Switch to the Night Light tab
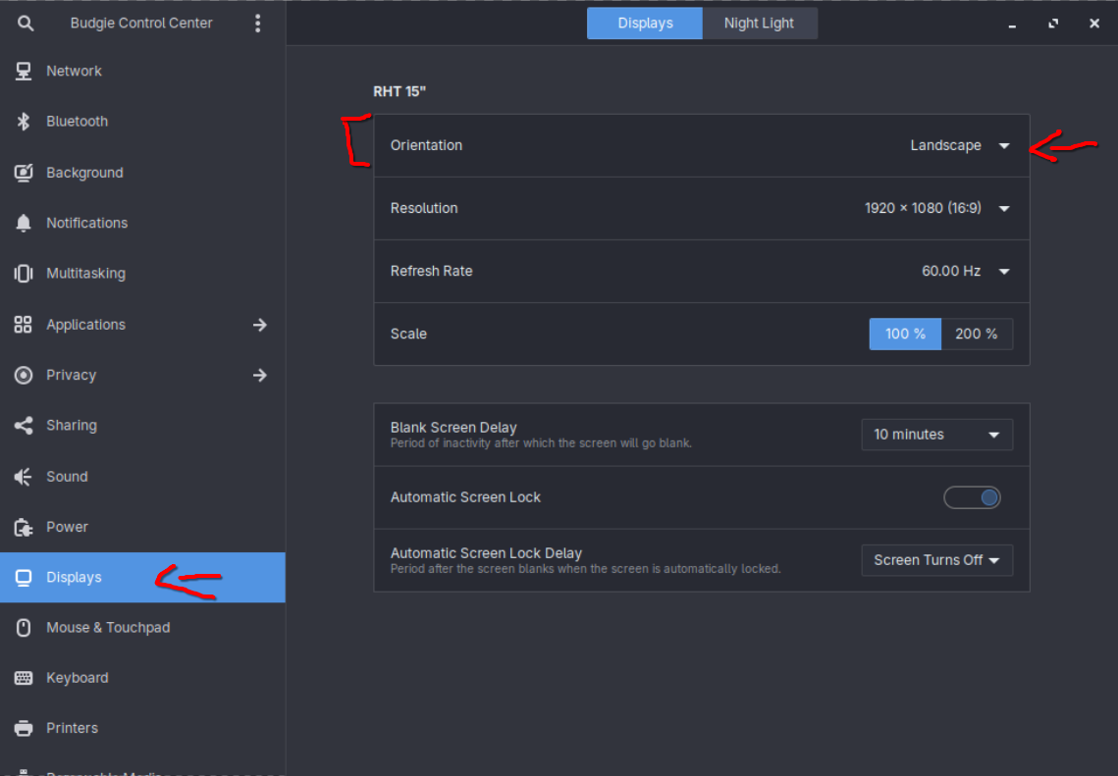 pos(759,24)
